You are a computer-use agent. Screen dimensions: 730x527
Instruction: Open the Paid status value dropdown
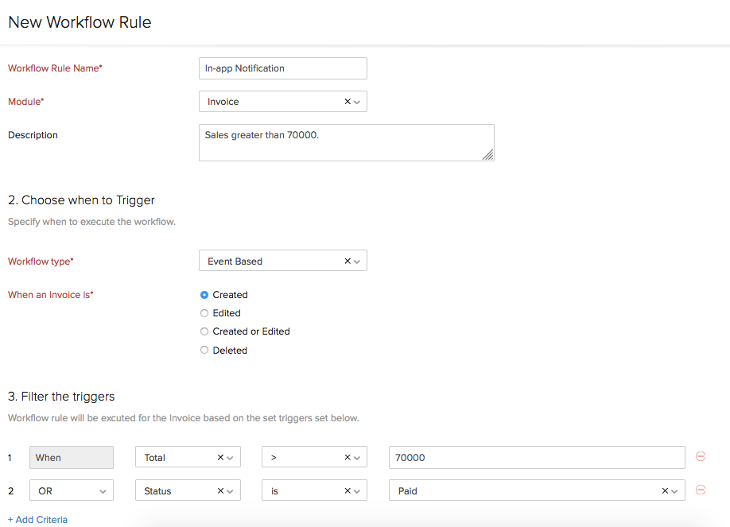(676, 491)
